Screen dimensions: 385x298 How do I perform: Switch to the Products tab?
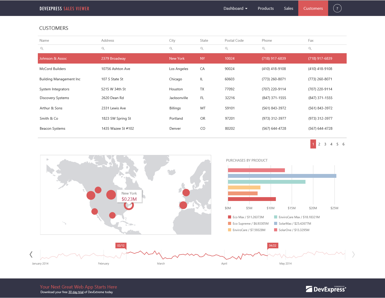click(x=266, y=8)
